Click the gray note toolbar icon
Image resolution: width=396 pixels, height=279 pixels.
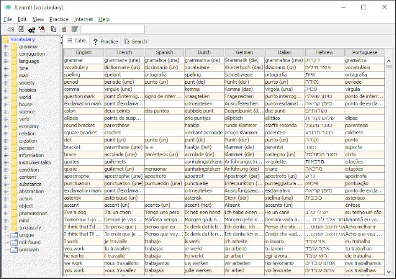click(74, 29)
